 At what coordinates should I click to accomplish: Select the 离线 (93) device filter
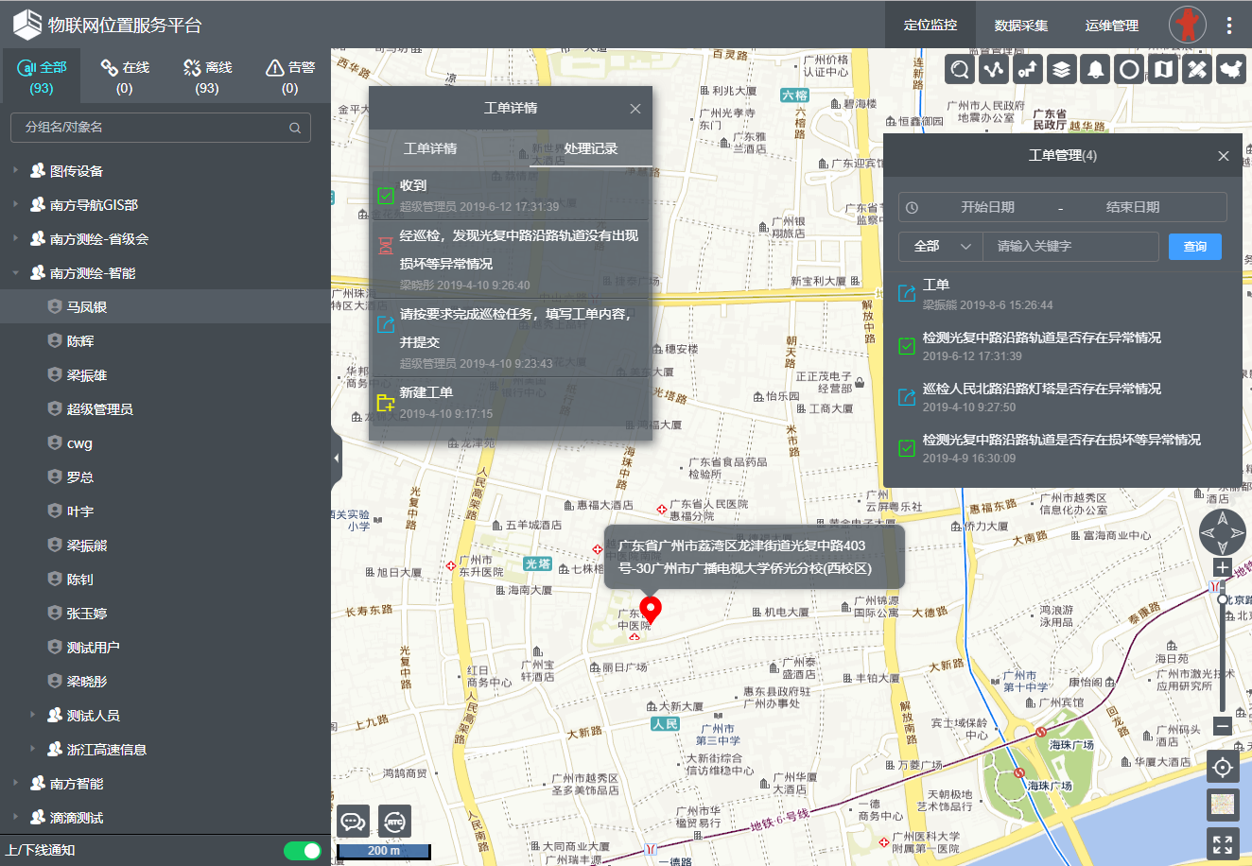pos(207,77)
